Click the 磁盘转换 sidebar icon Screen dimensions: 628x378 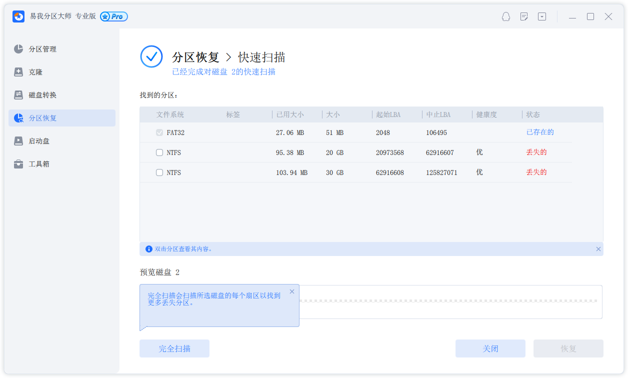(18, 95)
